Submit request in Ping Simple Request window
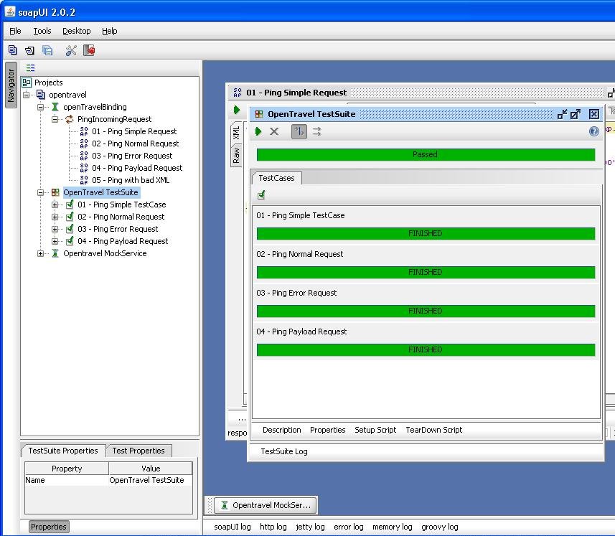 (x=237, y=110)
